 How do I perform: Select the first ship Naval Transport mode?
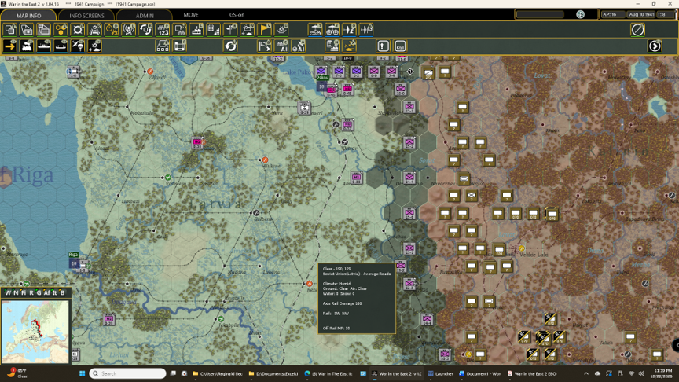[44, 46]
